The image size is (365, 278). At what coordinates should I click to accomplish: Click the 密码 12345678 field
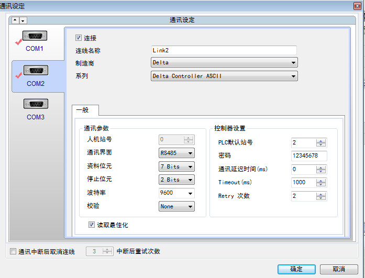[309, 155]
